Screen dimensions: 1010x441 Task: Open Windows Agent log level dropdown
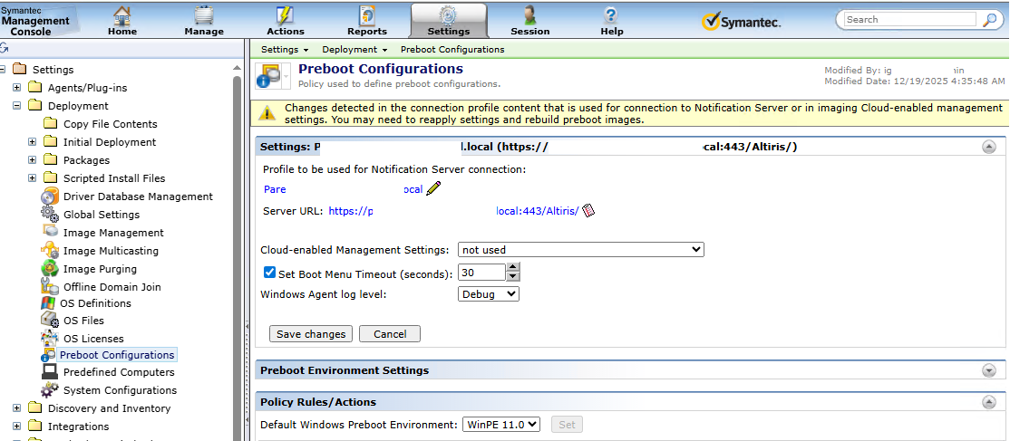tap(489, 293)
